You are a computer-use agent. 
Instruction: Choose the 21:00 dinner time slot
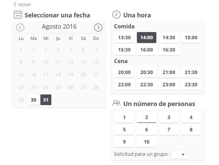169,72
